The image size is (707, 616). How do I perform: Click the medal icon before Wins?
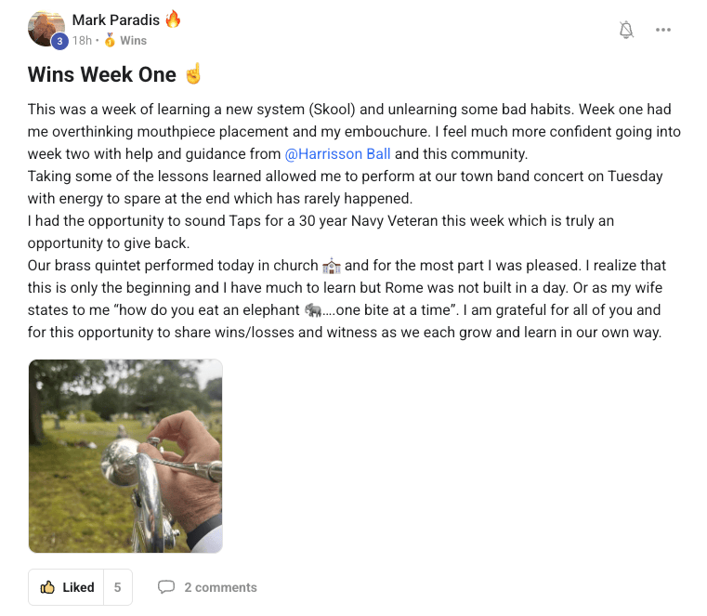(110, 41)
